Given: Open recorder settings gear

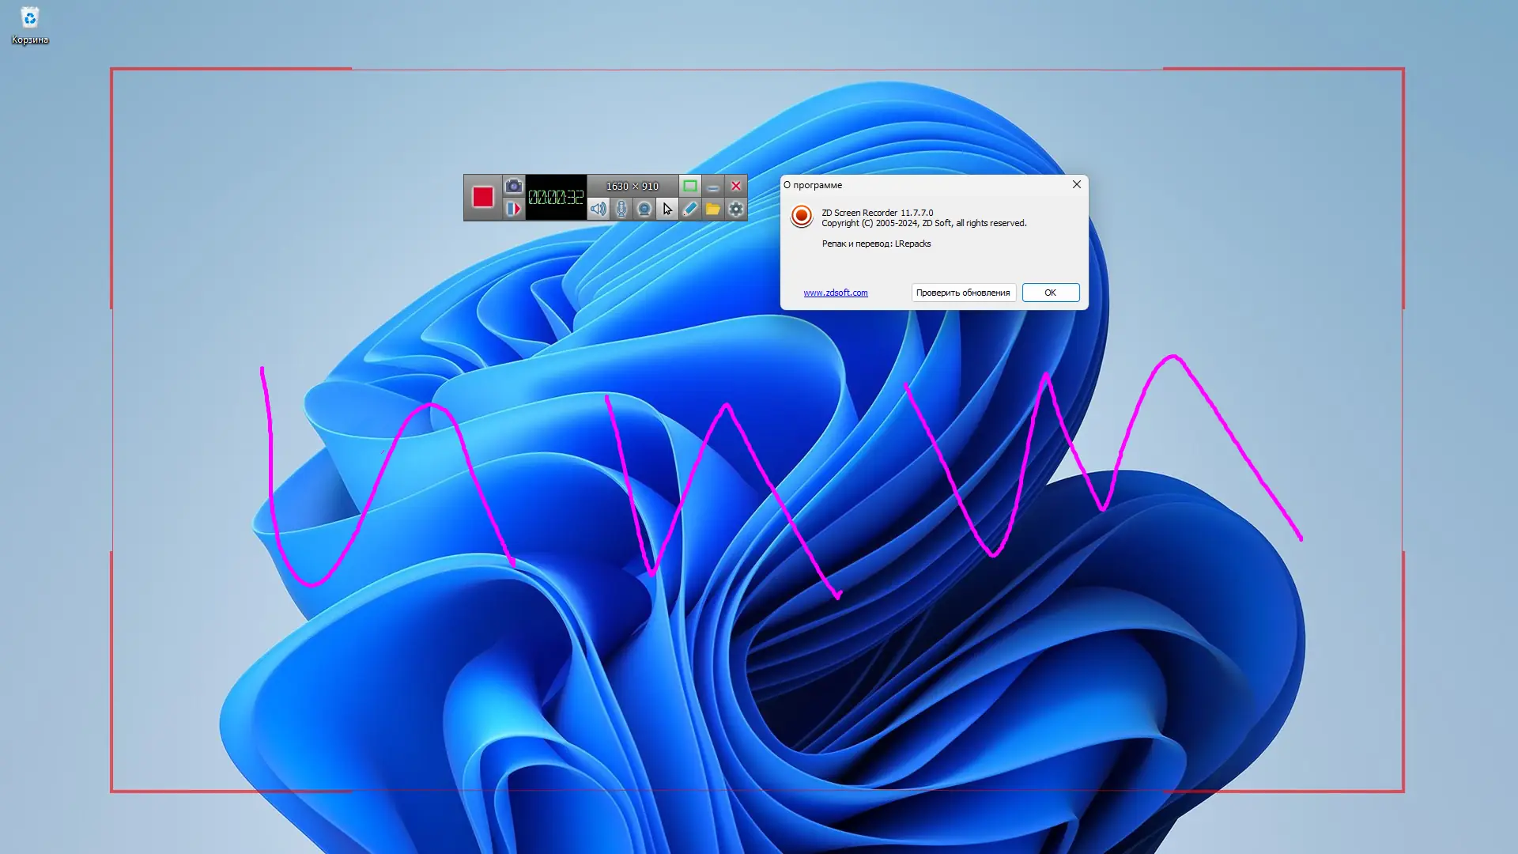Looking at the screenshot, I should (736, 209).
